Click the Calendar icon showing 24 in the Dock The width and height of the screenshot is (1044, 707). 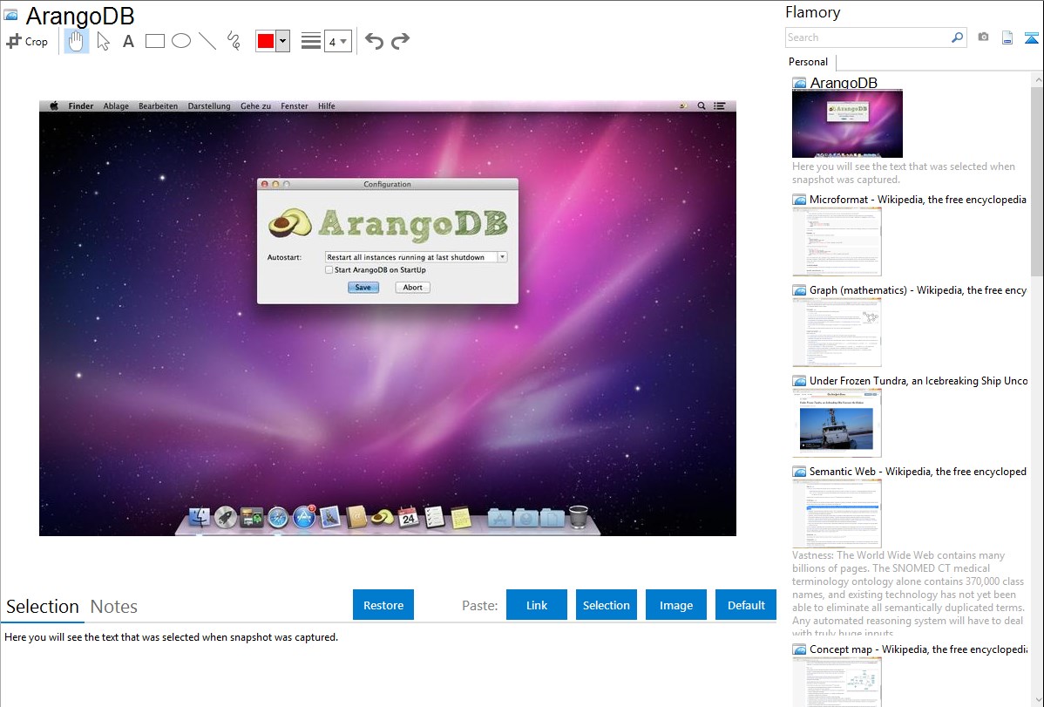click(x=408, y=516)
